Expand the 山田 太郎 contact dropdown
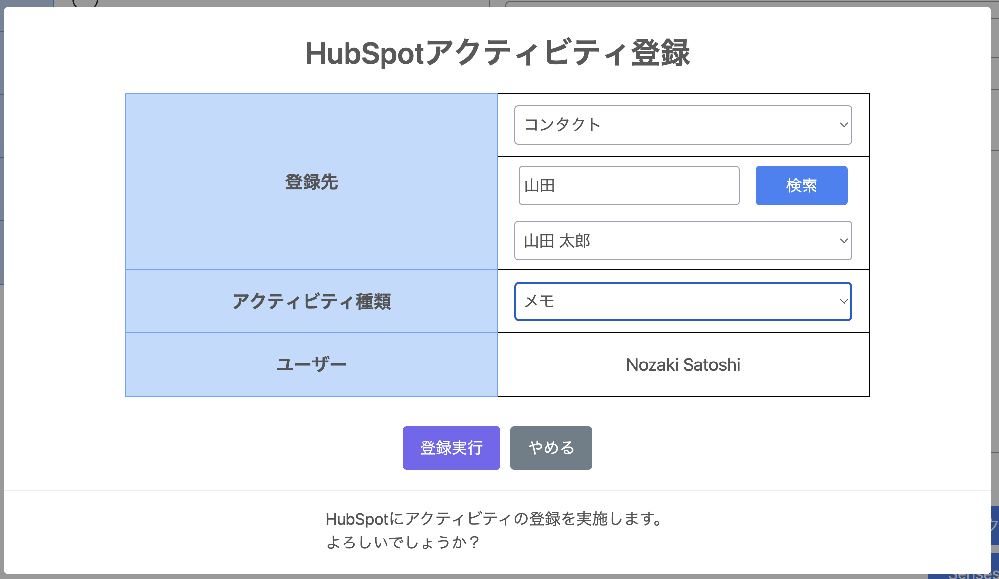 [x=683, y=241]
